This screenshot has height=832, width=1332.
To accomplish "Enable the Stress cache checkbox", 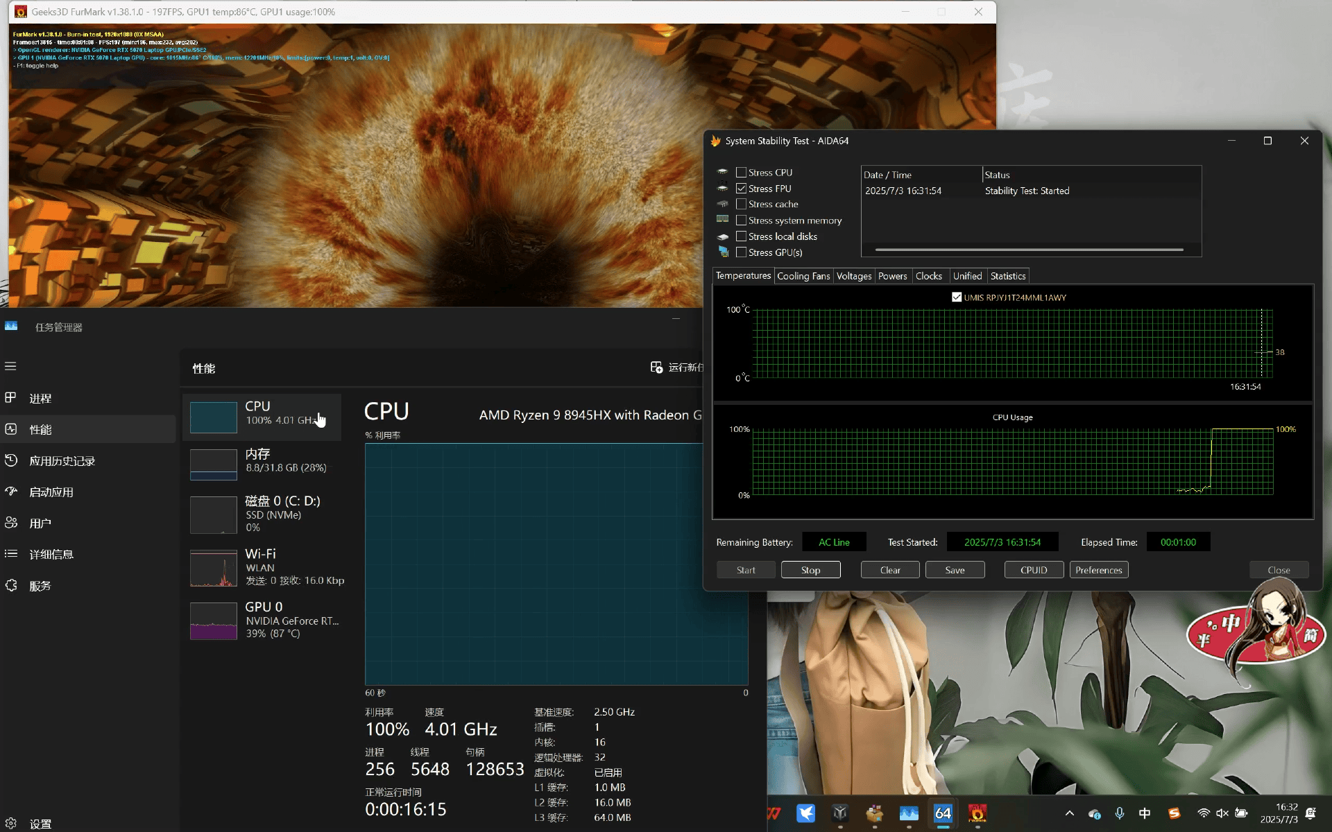I will pyautogui.click(x=741, y=204).
